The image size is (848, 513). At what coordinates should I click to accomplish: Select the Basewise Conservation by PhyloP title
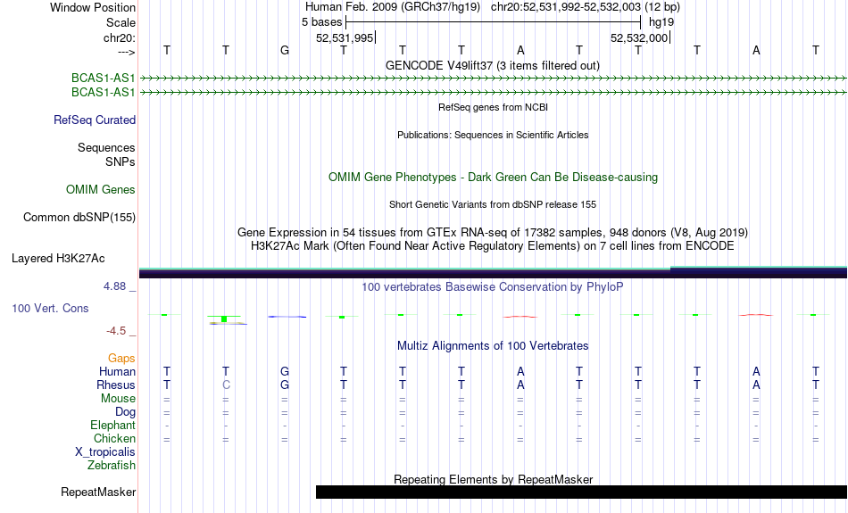click(x=493, y=286)
